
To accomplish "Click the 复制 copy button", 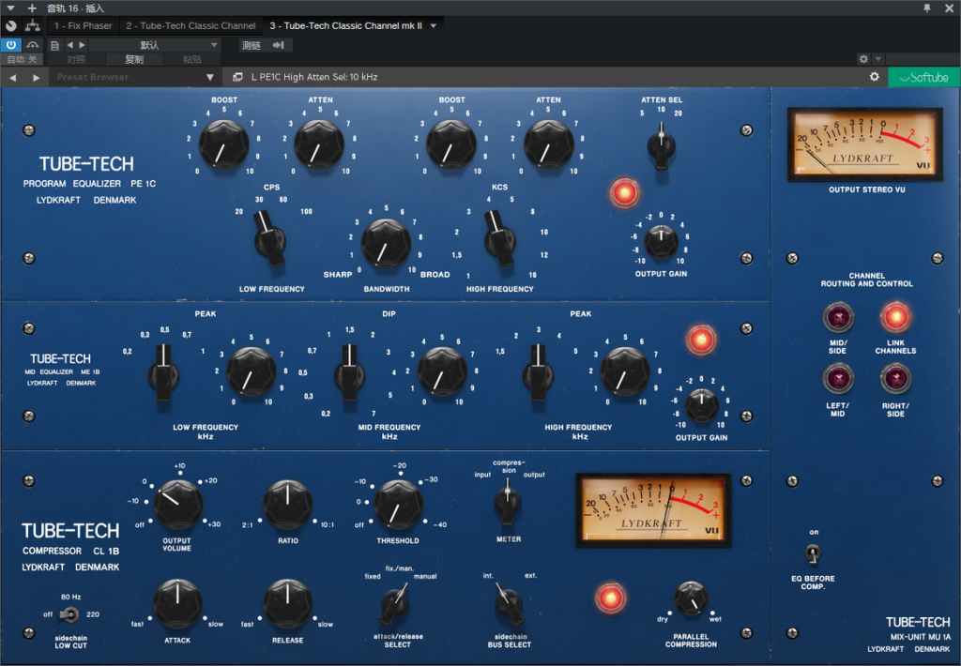I will pos(134,59).
